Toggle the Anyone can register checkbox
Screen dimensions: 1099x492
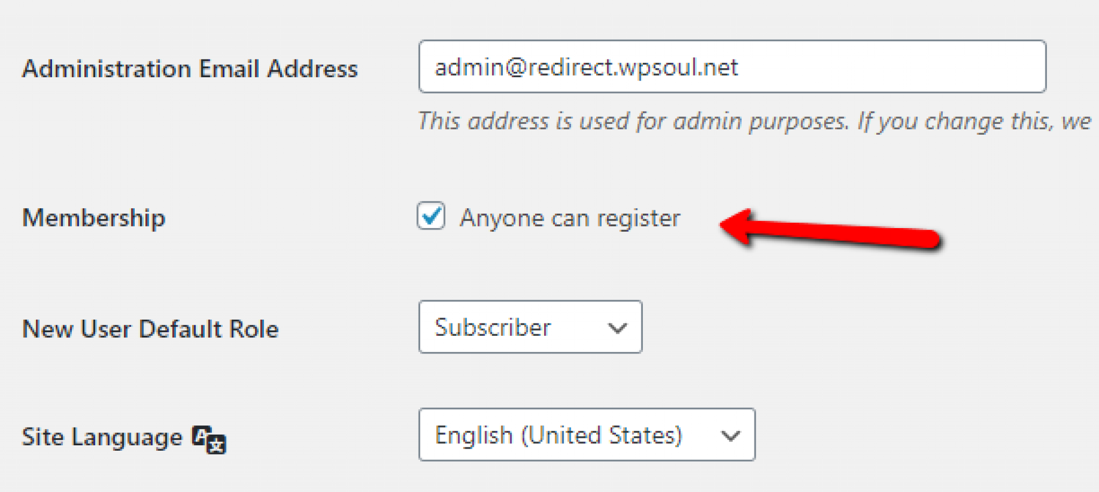pyautogui.click(x=431, y=216)
